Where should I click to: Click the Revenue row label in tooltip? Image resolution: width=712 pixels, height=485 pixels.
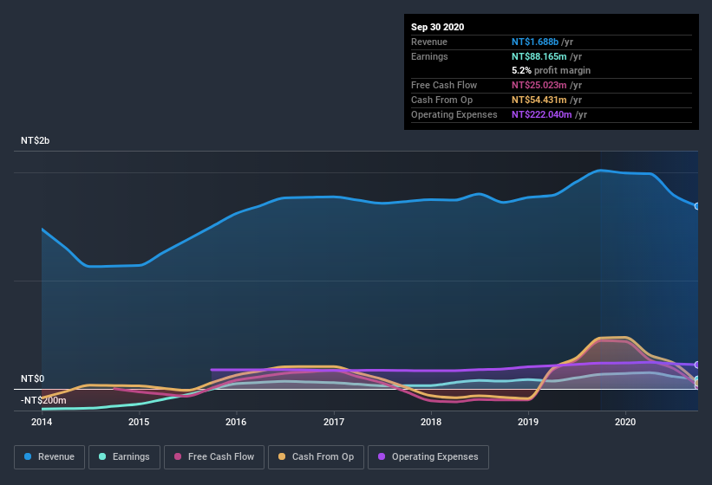tap(429, 42)
